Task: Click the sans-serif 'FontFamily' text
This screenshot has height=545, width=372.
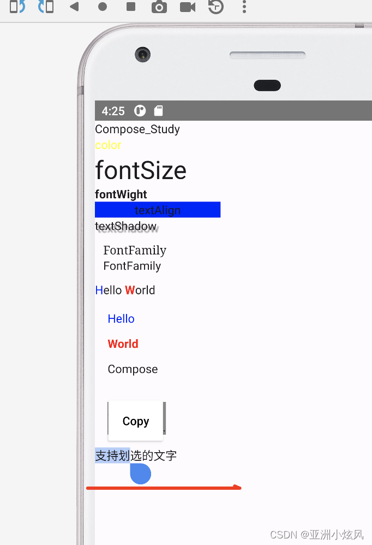Action: (132, 266)
